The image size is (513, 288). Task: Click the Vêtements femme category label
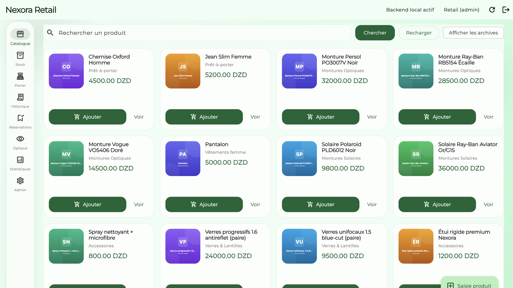(x=225, y=152)
